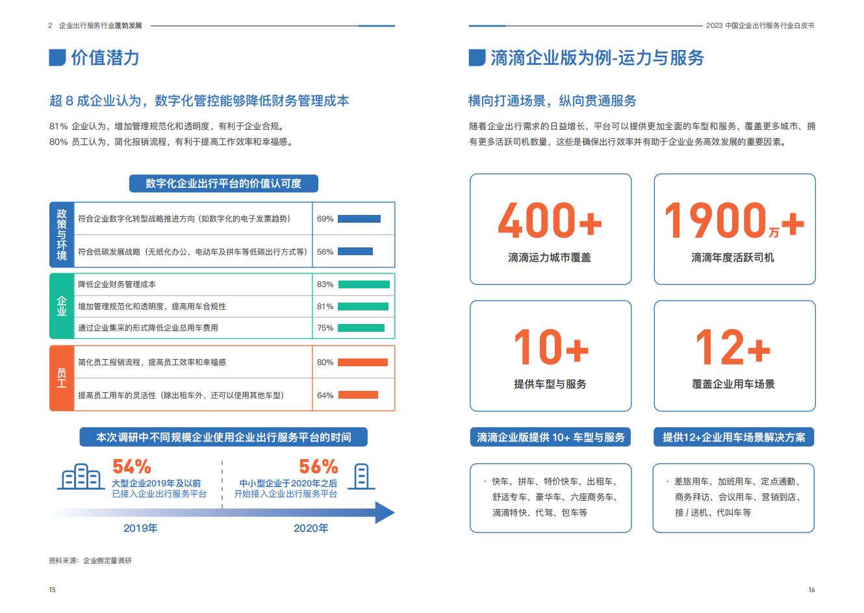Click the blue square beside 价值潜力 heading
This screenshot has height=613, width=864.
click(x=57, y=57)
